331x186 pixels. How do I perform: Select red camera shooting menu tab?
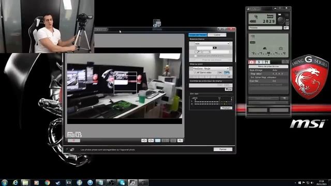pyautogui.click(x=252, y=62)
